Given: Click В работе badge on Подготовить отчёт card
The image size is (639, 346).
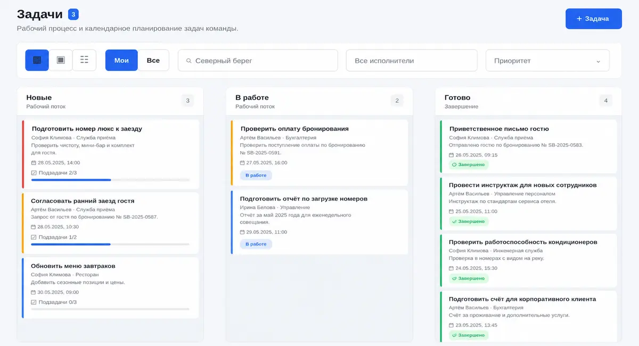Looking at the screenshot, I should 256,244.
